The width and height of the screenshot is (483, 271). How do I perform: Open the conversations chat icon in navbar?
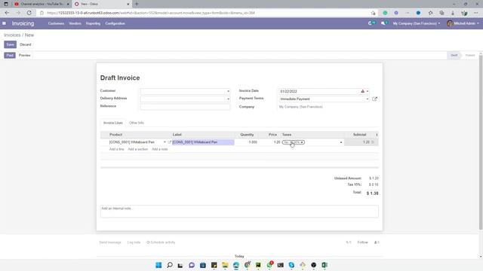384,23
